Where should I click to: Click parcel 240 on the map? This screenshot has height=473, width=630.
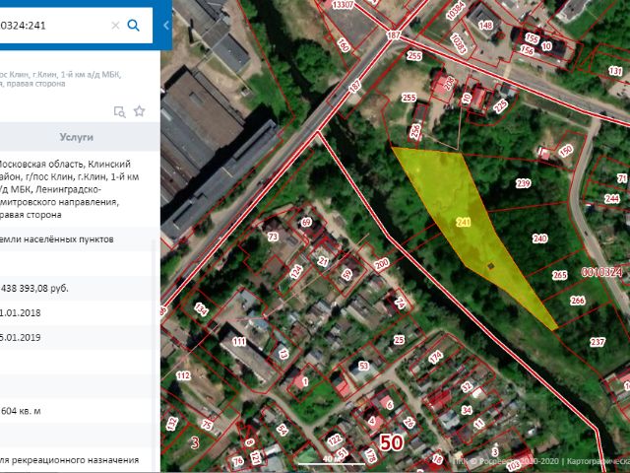point(539,238)
